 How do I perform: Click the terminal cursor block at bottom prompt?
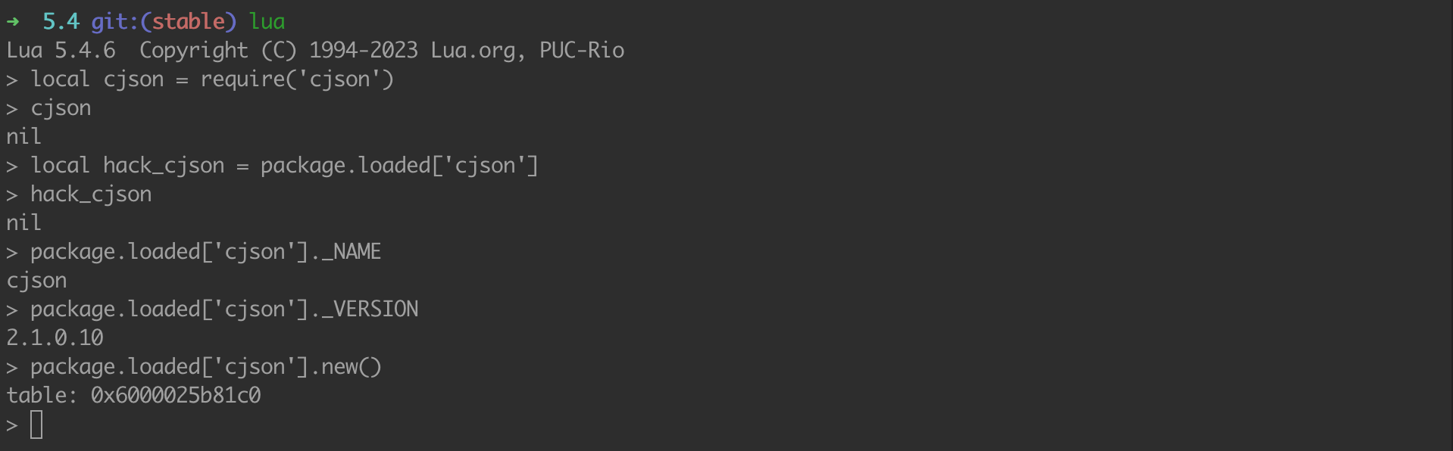pyautogui.click(x=36, y=425)
